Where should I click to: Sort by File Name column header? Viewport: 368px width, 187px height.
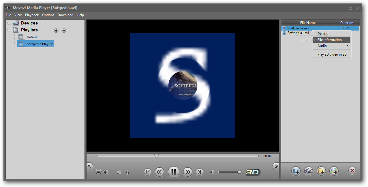pyautogui.click(x=307, y=22)
